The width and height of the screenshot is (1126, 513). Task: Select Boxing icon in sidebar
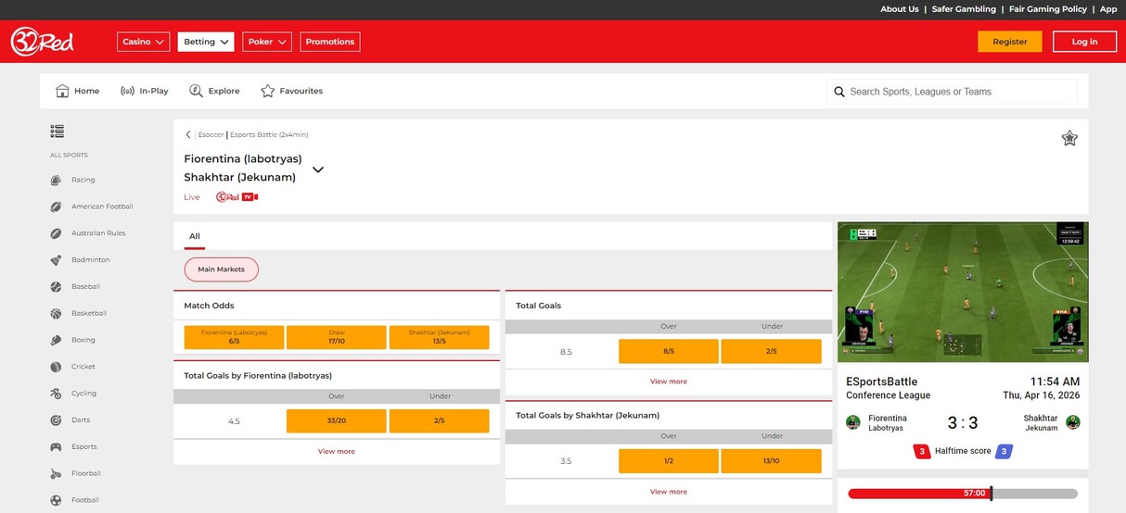(56, 340)
